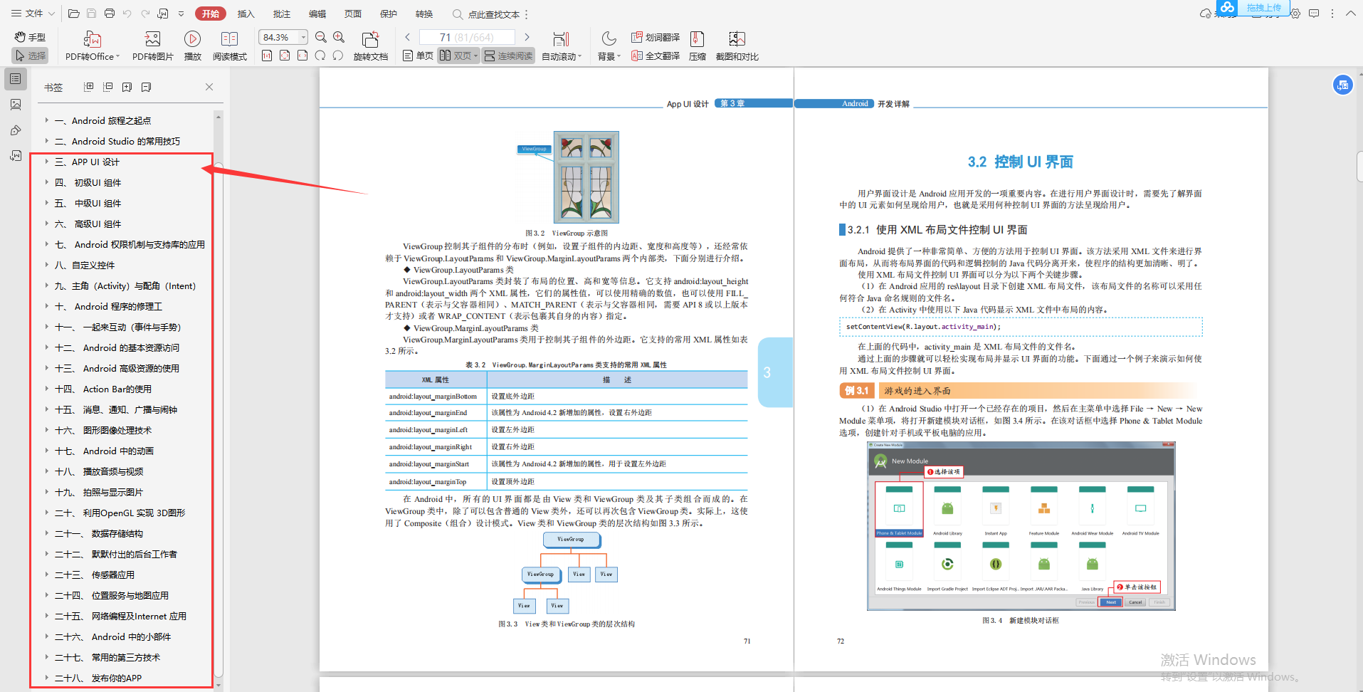Start slideshow with 播放 button
This screenshot has width=1363, height=692.
click(192, 46)
